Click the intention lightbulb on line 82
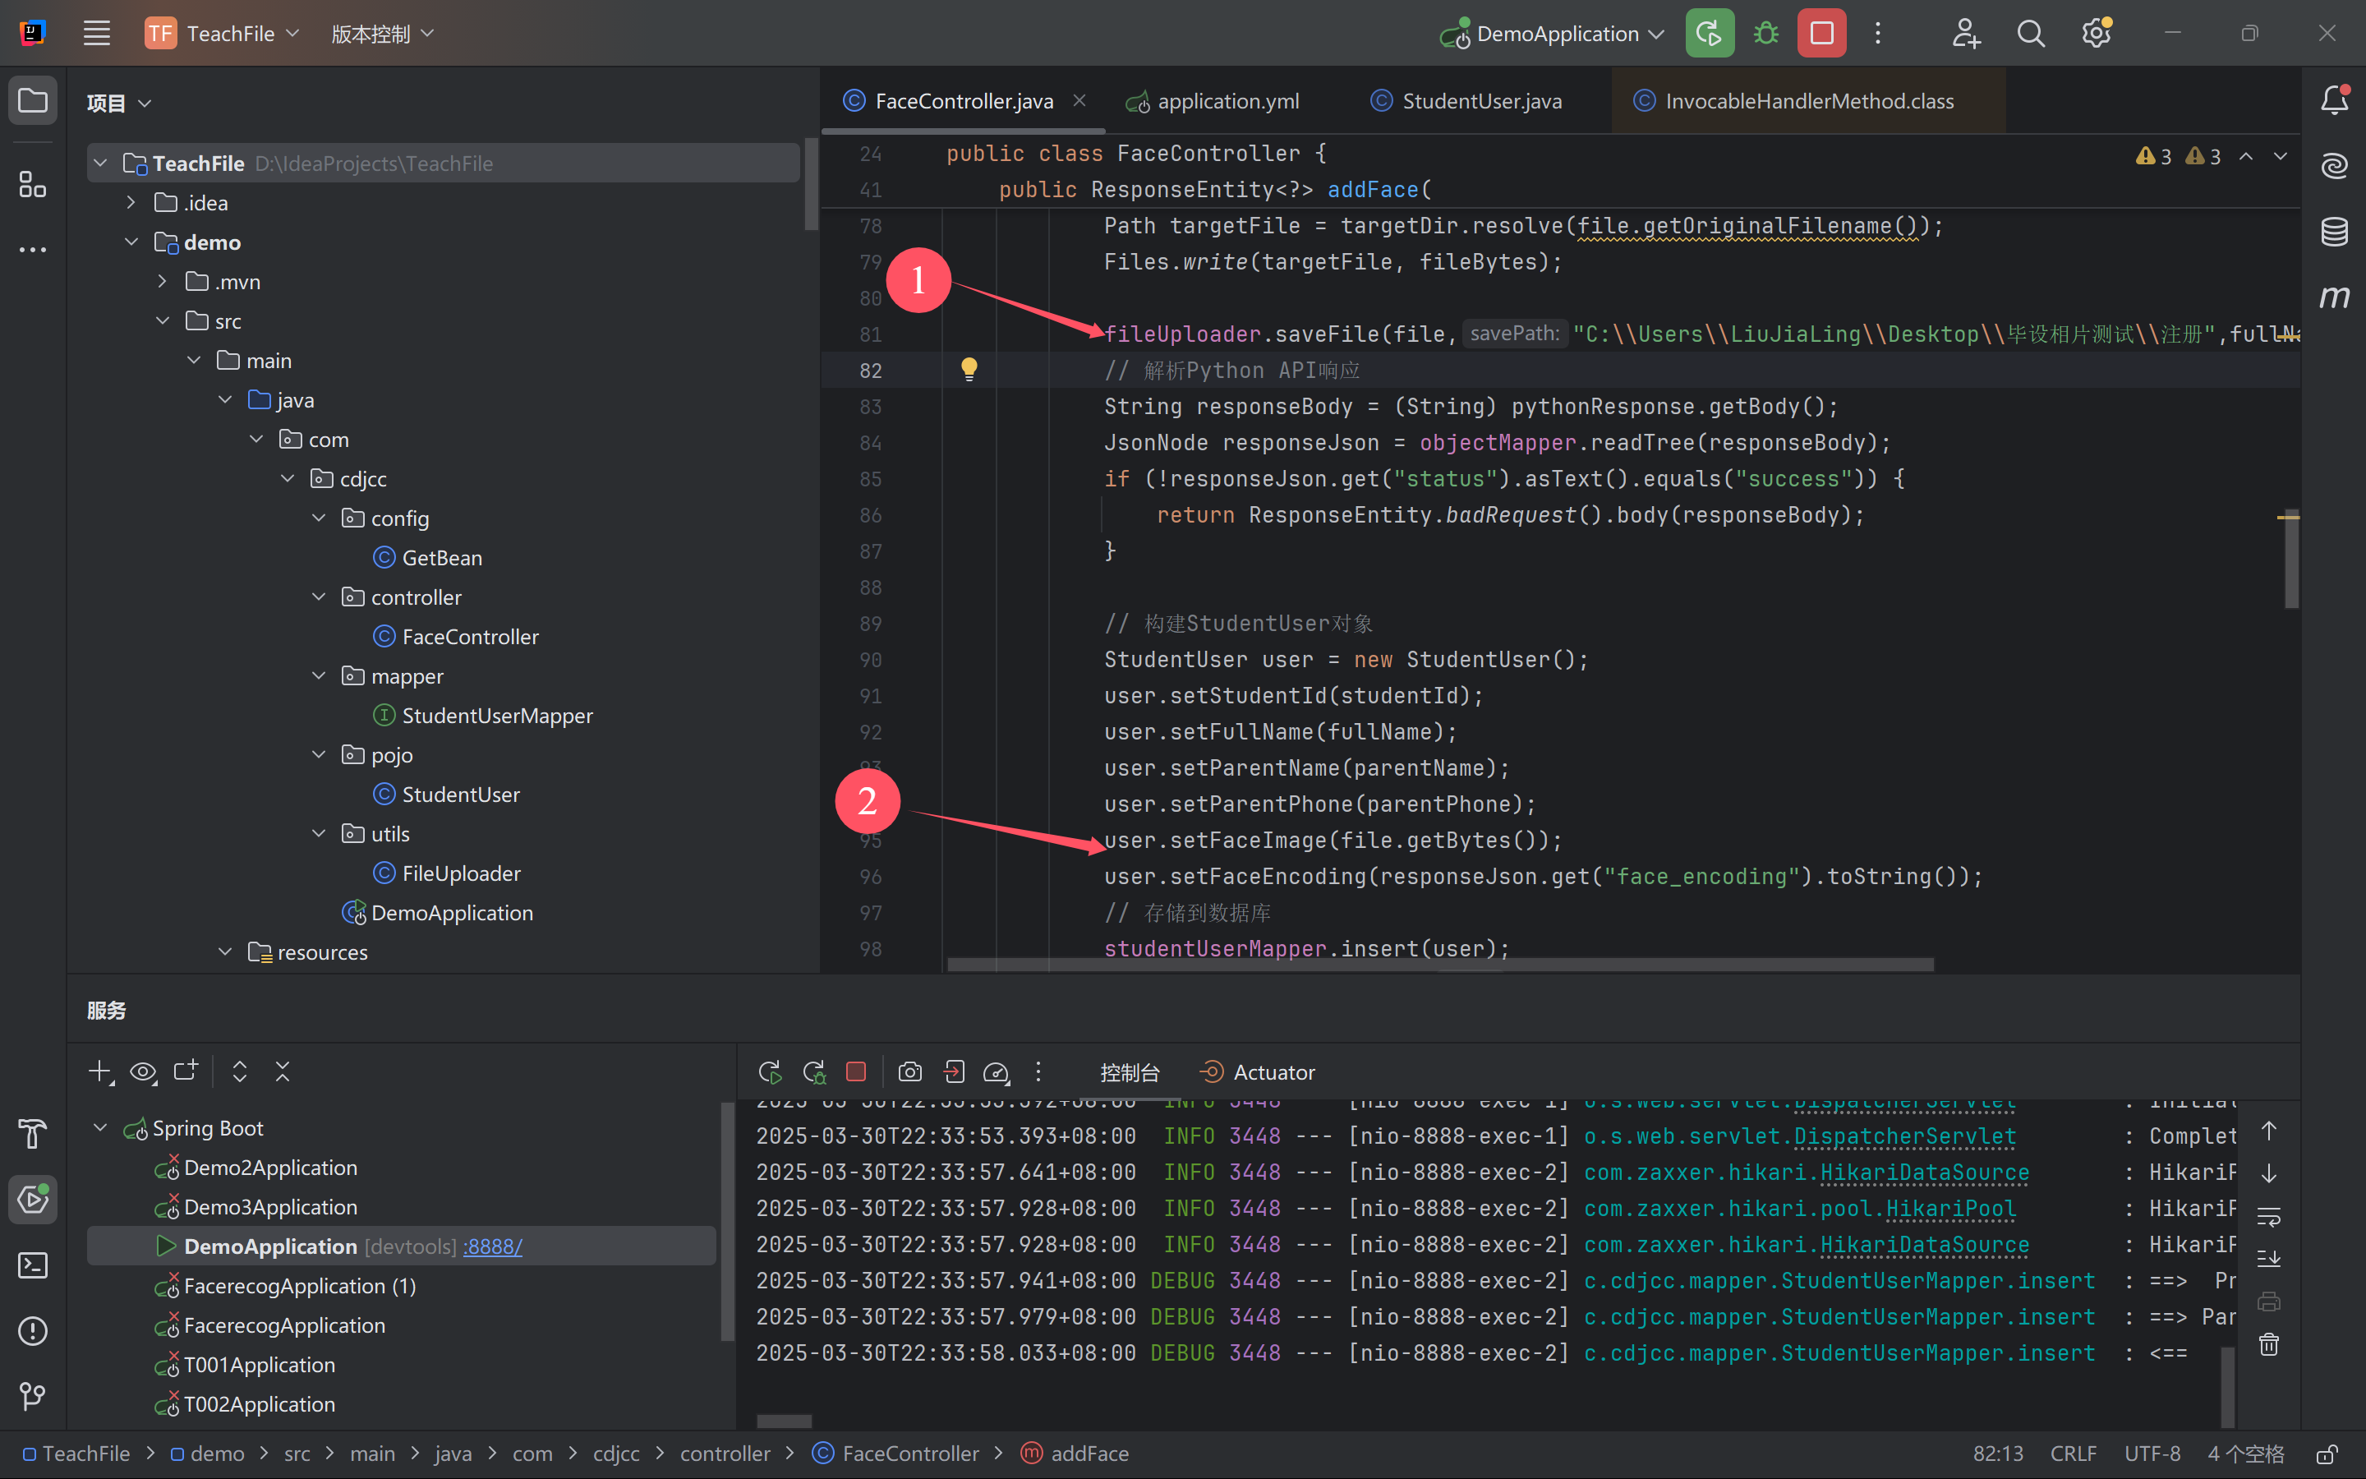The width and height of the screenshot is (2366, 1479). 968,369
